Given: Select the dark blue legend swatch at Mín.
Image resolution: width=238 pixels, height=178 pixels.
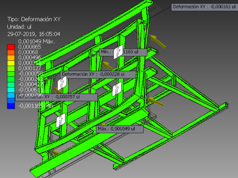Looking at the screenshot, I should 11,106.
